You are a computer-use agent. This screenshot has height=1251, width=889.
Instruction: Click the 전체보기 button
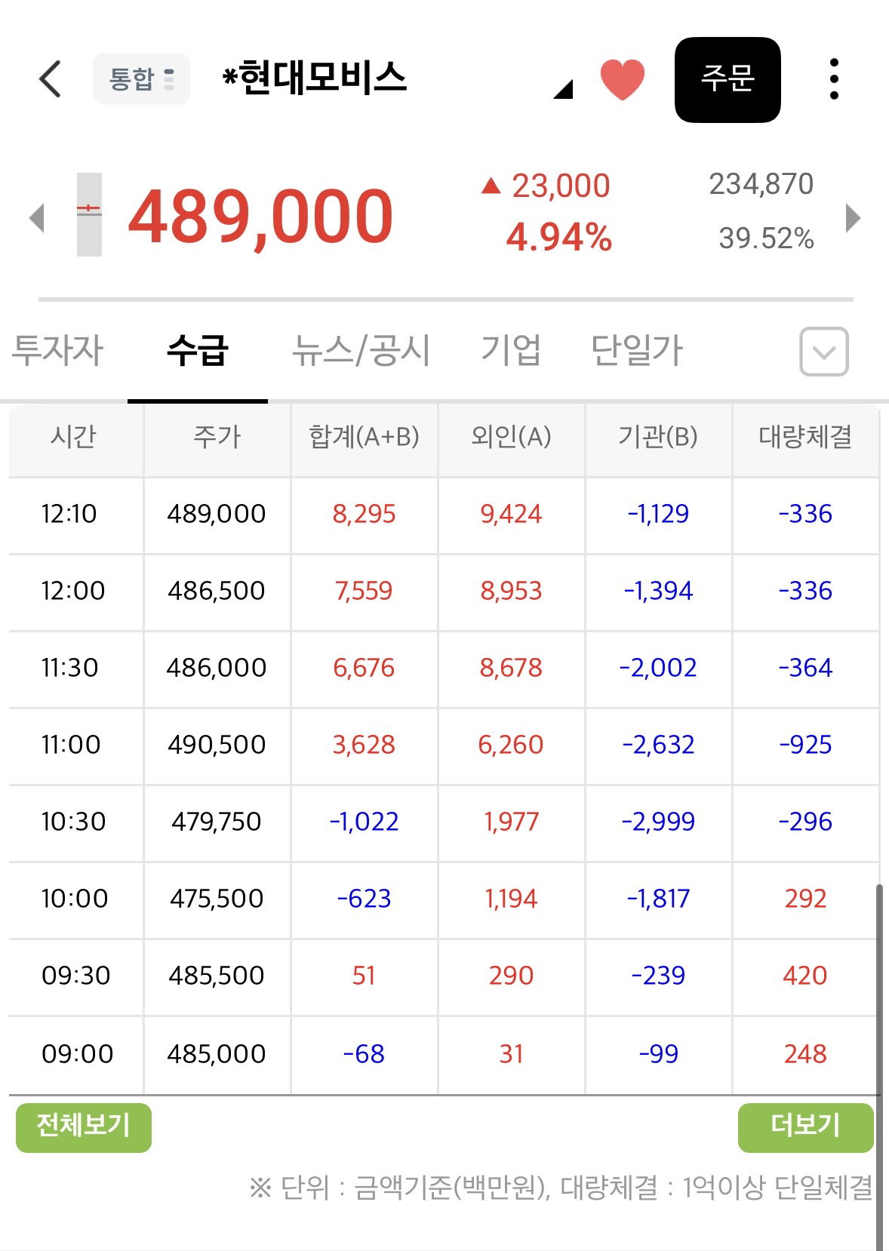(x=84, y=1127)
